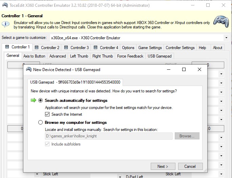Screen dimensions: 232x178
Task: Switch to Controller 2 tab
Action: pyautogui.click(x=47, y=48)
